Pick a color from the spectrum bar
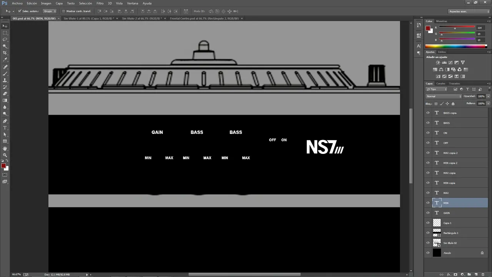Image resolution: width=492 pixels, height=277 pixels. (456, 47)
